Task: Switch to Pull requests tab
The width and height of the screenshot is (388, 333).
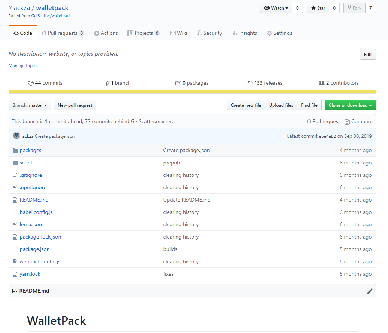Action: 63,33
